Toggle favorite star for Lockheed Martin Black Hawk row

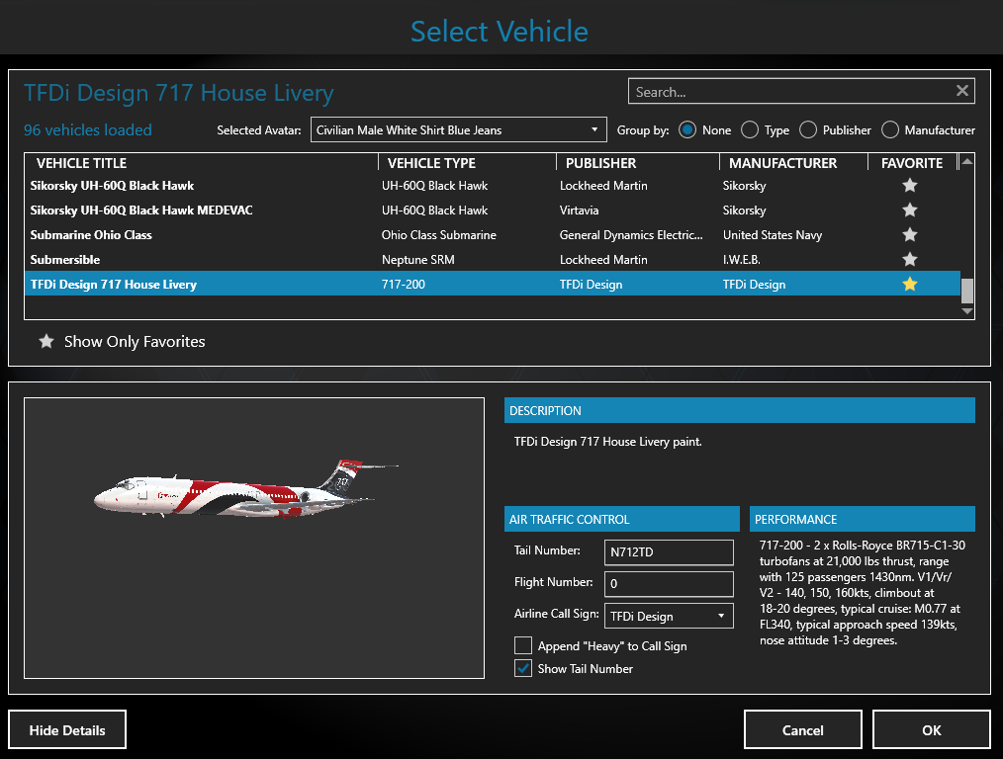pyautogui.click(x=910, y=185)
